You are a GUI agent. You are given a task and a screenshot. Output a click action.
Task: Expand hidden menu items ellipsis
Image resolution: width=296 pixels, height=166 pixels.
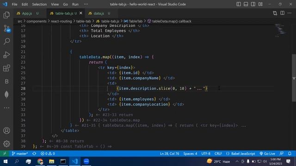pos(86,4)
